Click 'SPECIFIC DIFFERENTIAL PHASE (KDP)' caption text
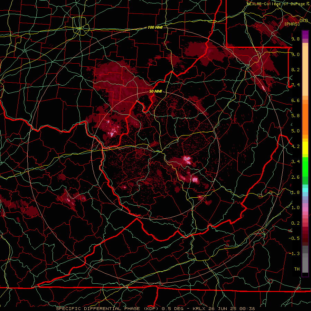 107,309
